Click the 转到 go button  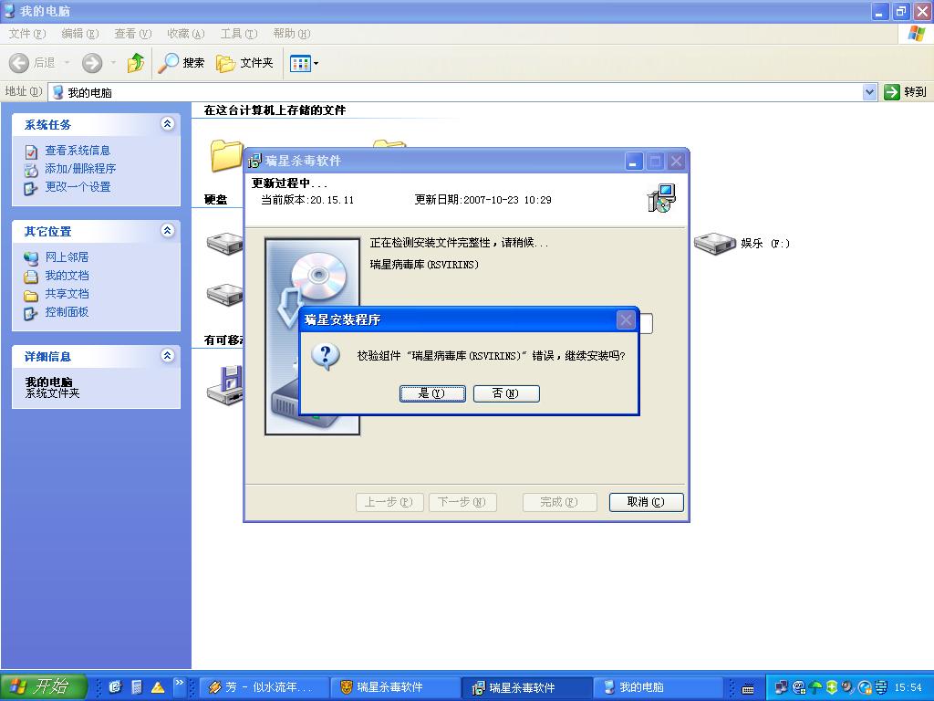point(906,92)
